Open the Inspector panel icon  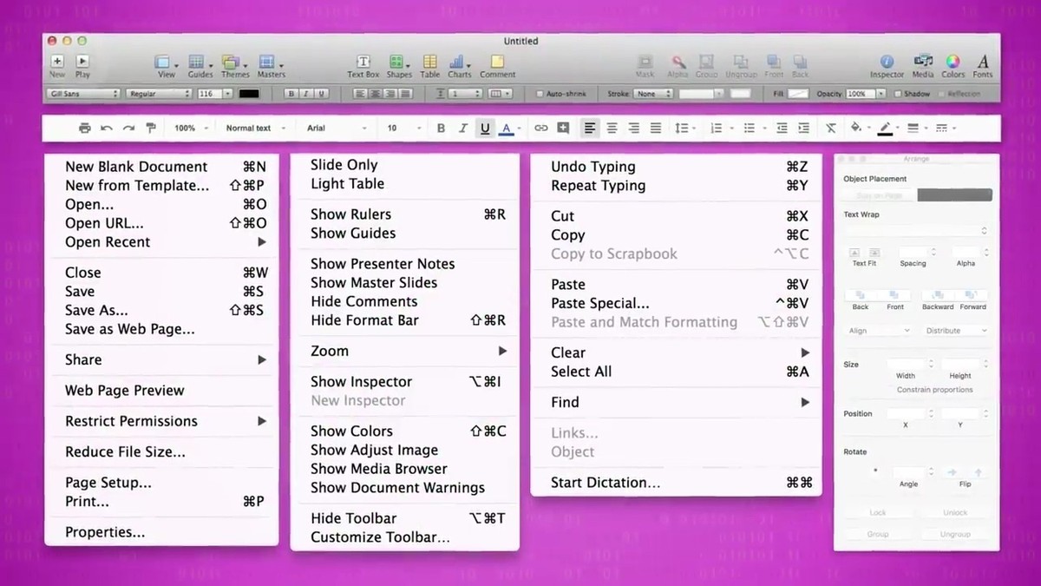coord(887,63)
